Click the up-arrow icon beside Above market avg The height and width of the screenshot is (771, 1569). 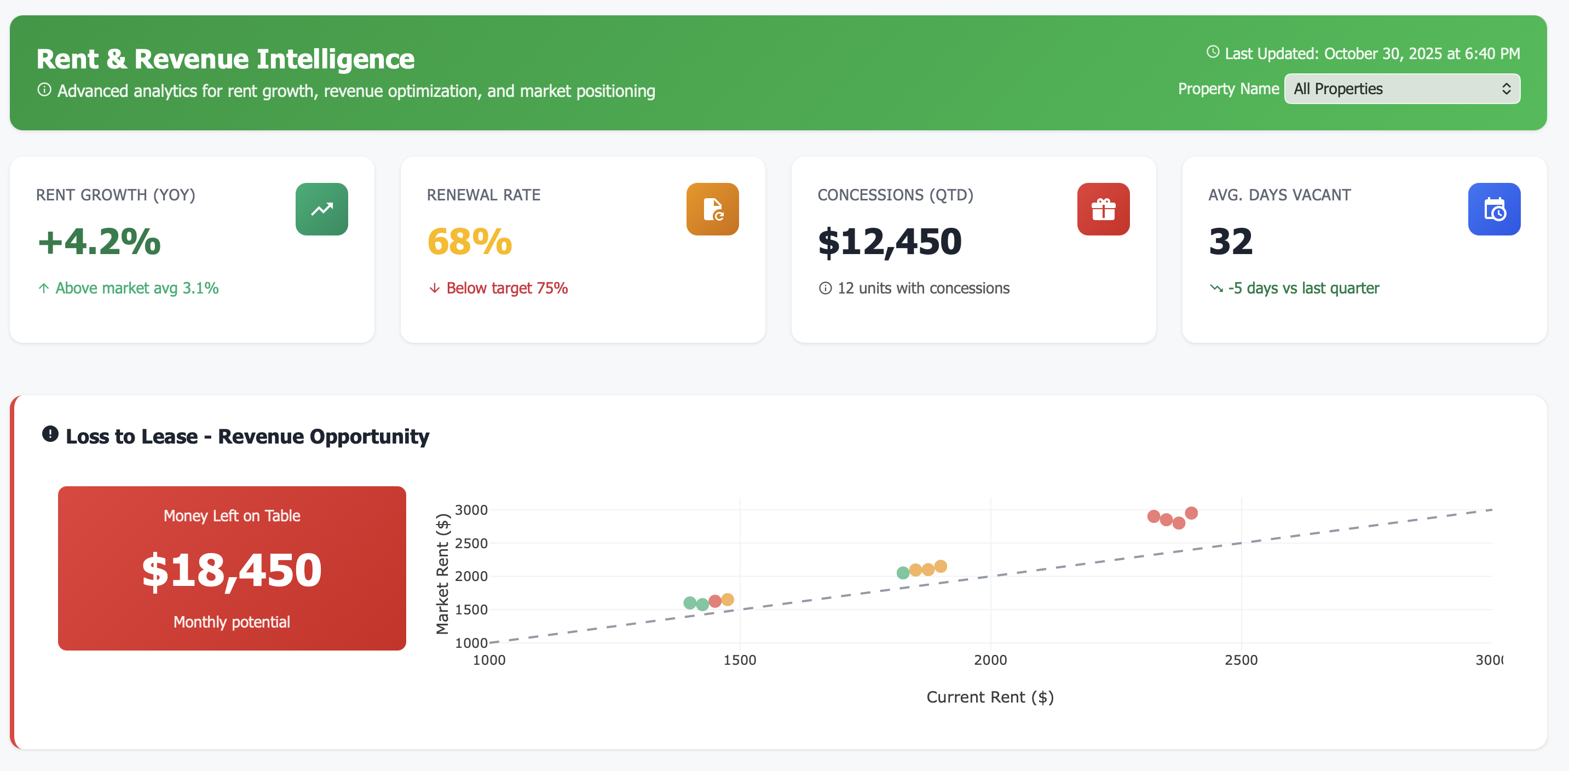[x=43, y=288]
